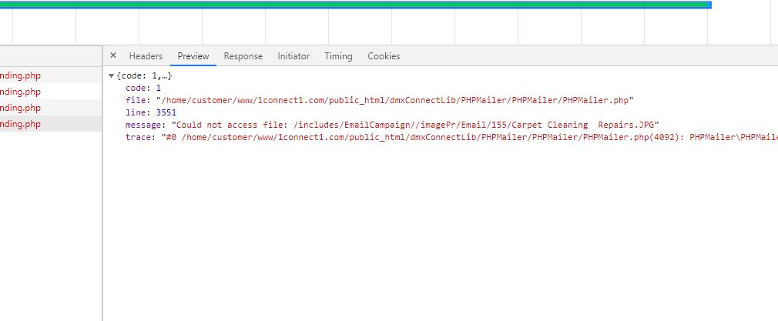Switch to the Preview tab

193,56
